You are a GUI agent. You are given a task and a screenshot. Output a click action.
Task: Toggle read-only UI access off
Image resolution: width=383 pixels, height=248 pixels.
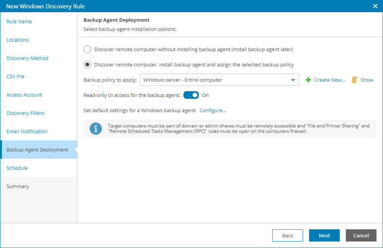[191, 95]
